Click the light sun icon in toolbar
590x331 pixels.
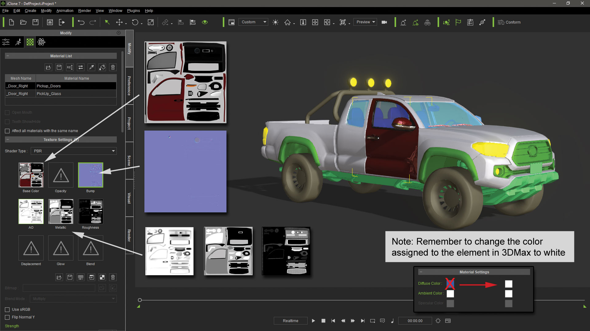click(276, 22)
